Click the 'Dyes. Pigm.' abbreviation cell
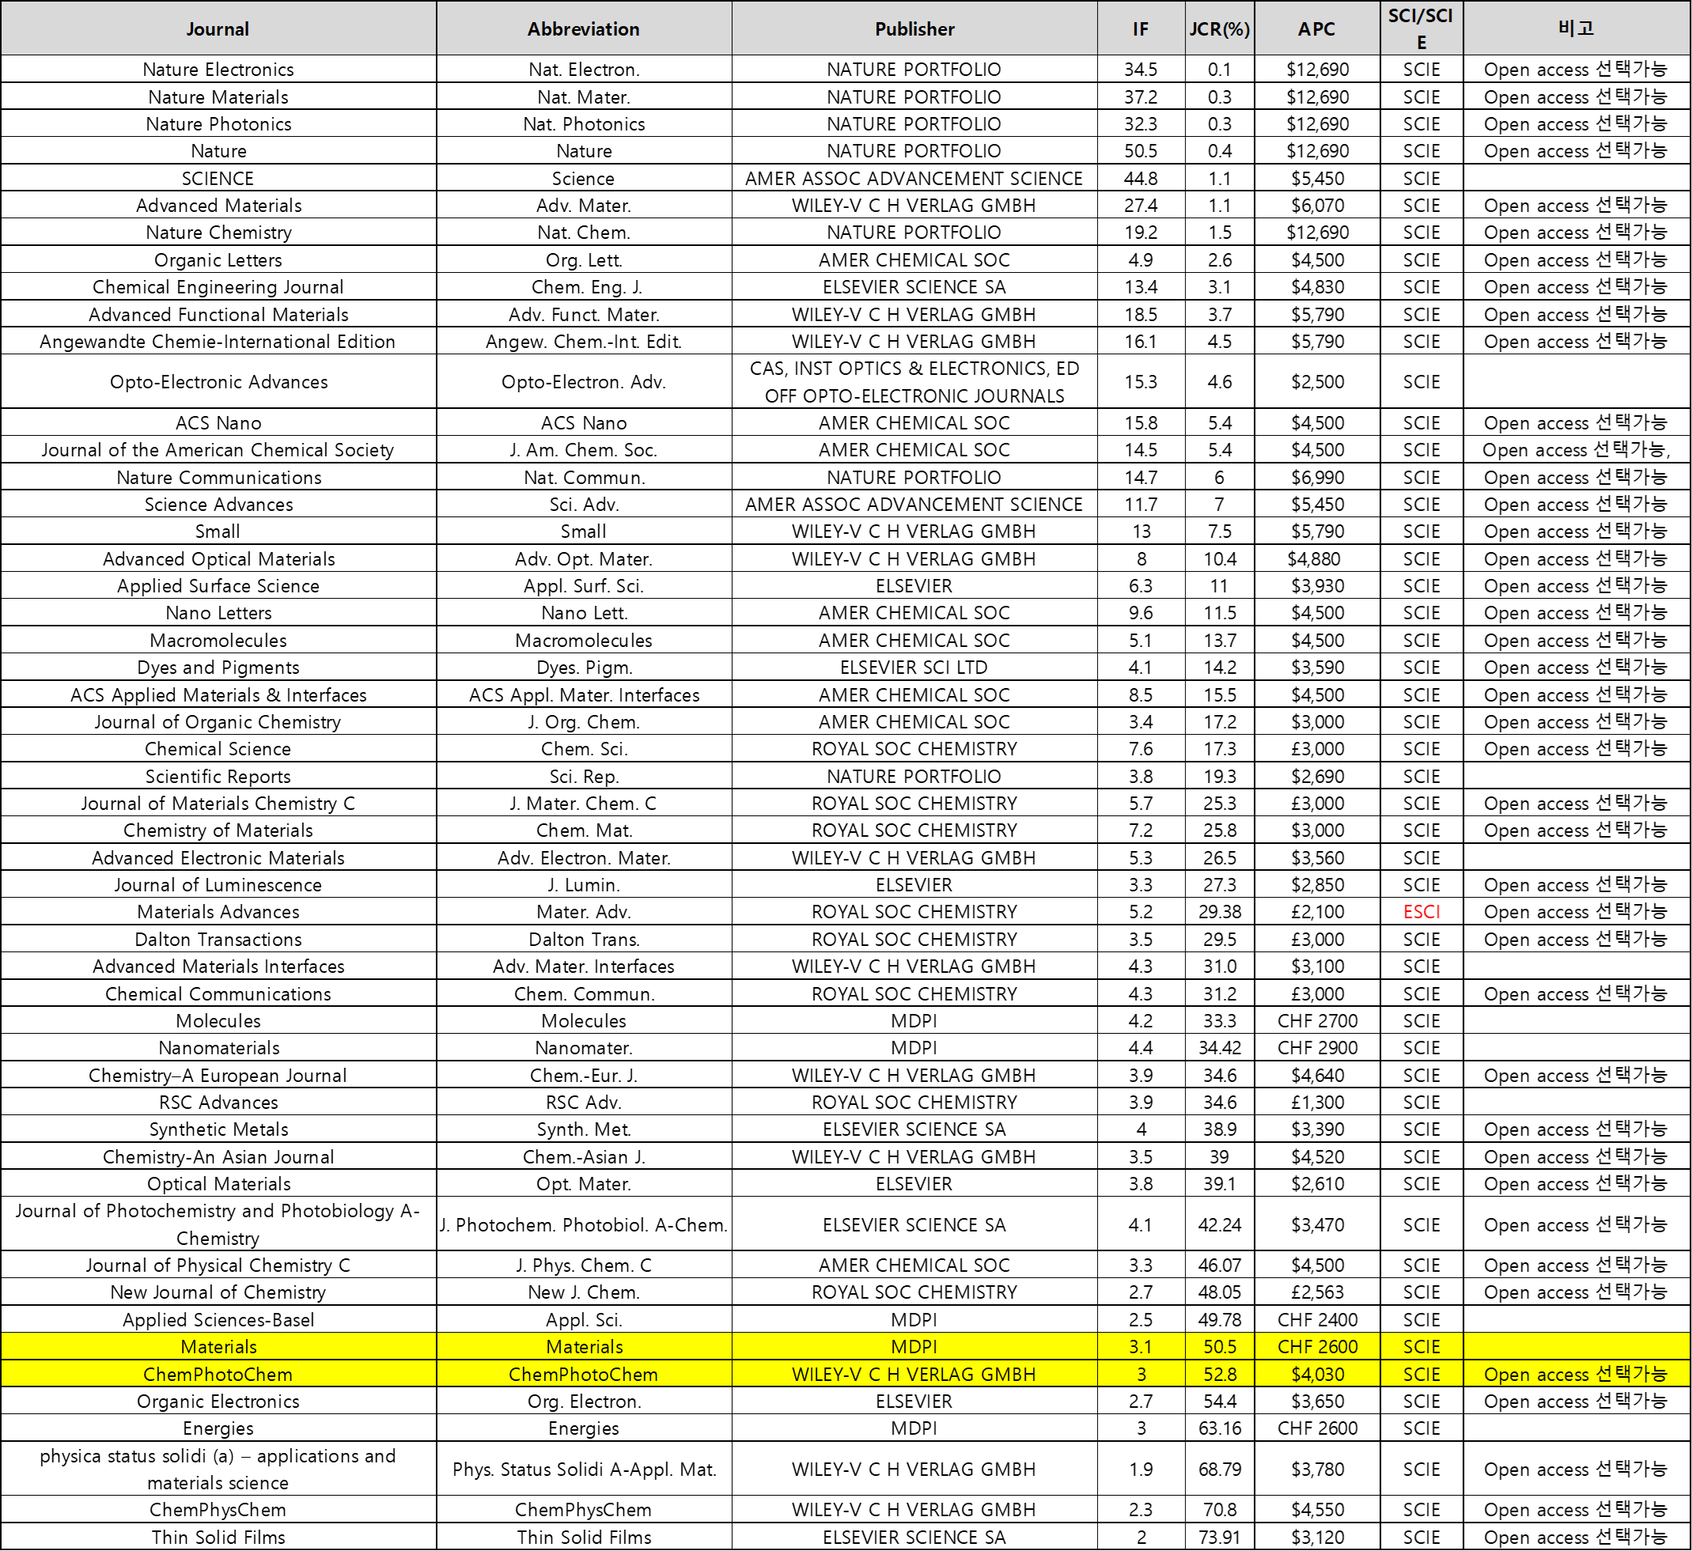This screenshot has height=1551, width=1692. pos(583,668)
